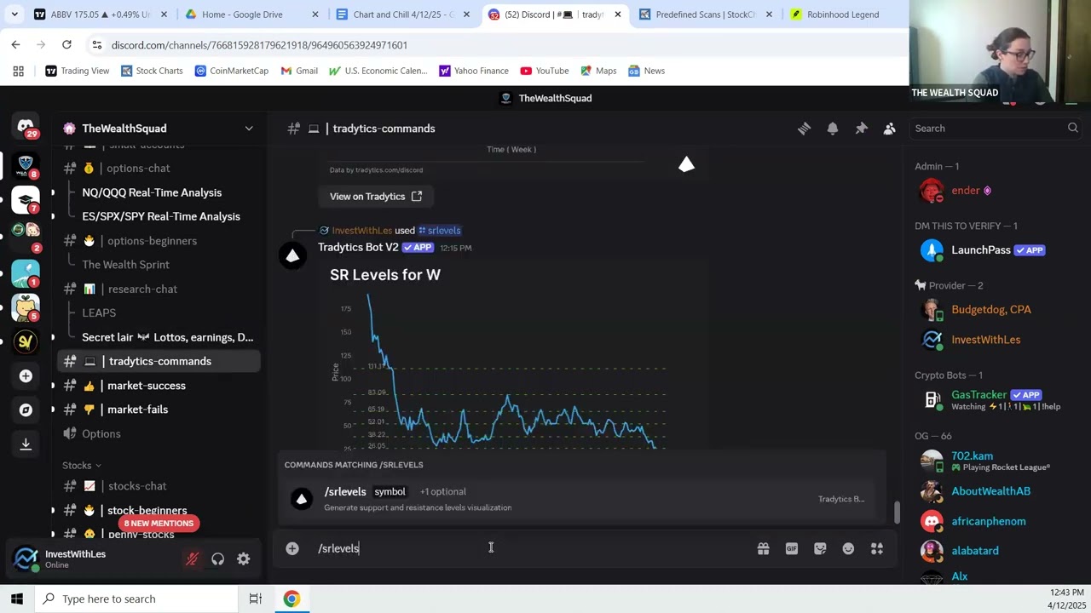Click upload plus button beside message box
Viewport: 1091px width, 613px height.
292,549
